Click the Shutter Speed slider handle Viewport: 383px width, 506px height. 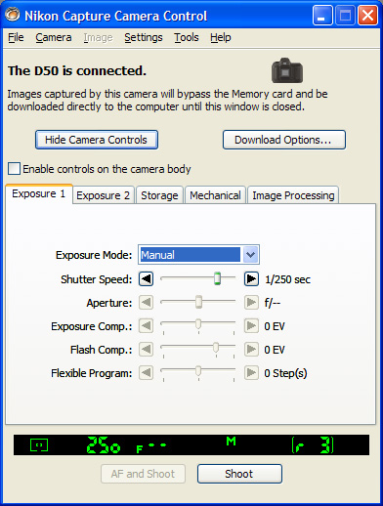217,278
